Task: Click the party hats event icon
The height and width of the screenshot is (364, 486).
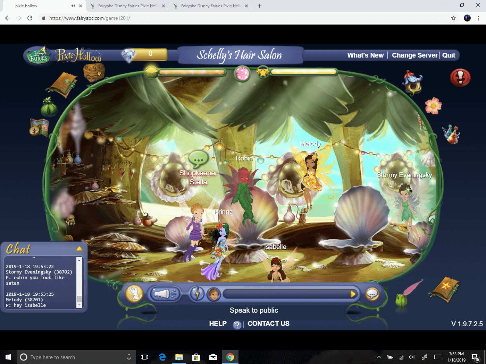Action: coord(451,134)
